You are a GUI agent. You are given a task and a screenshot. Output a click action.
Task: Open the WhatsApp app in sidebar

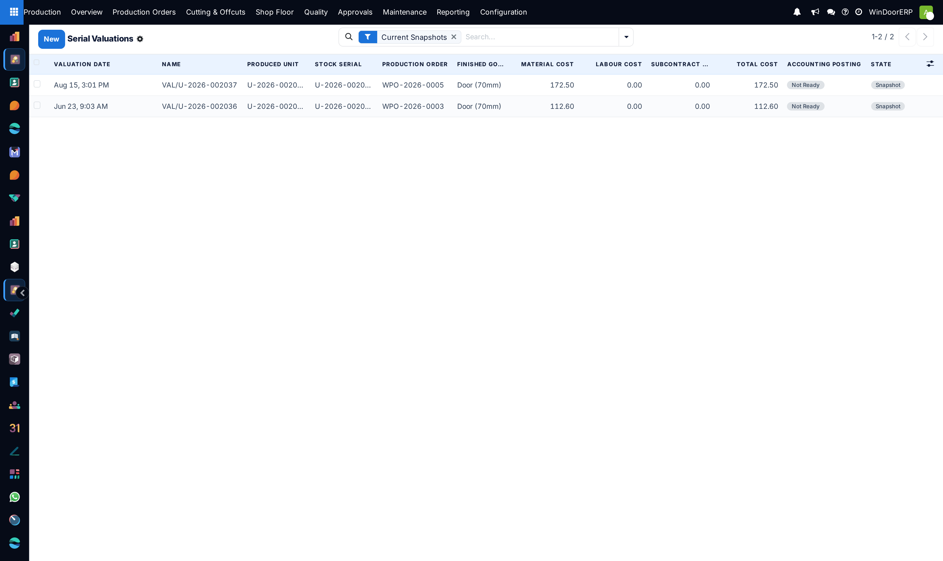[14, 497]
